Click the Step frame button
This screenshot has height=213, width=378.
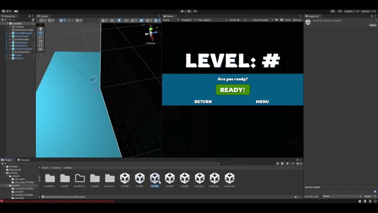tap(195, 11)
